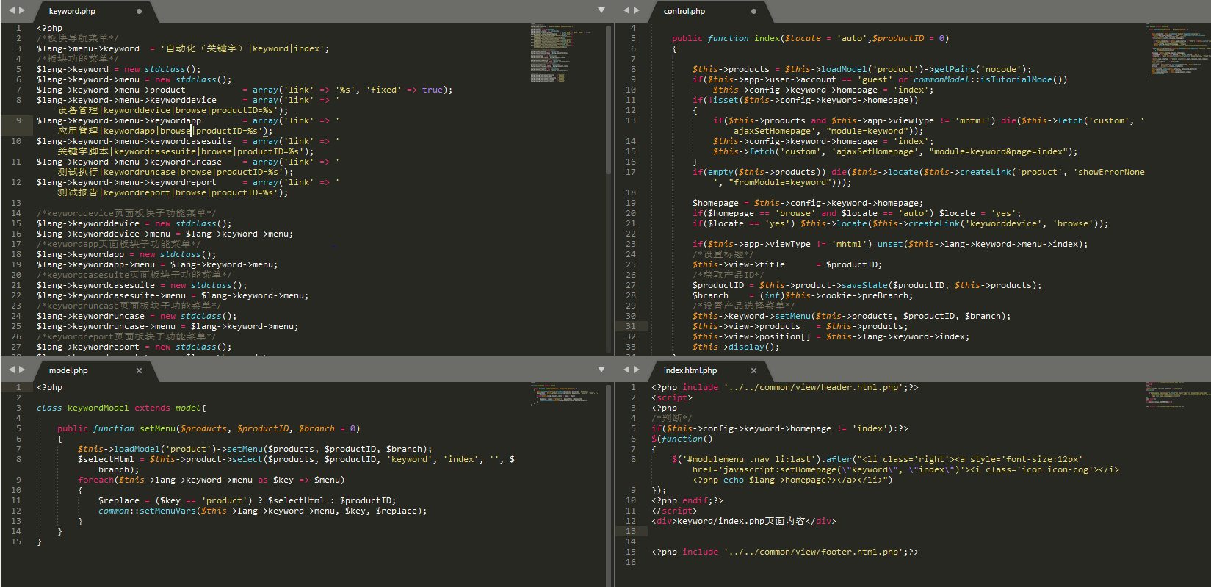Switch to the keyword.php tab

pos(72,12)
